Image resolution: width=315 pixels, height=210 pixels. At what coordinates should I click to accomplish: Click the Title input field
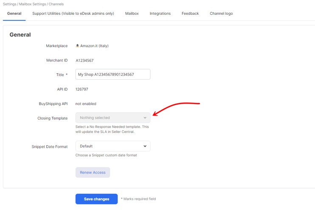pos(113,75)
